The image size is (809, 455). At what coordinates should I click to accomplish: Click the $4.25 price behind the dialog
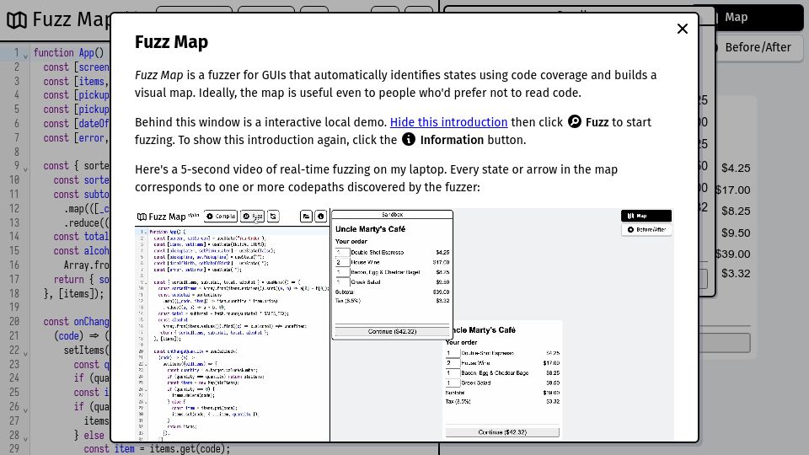pos(736,169)
